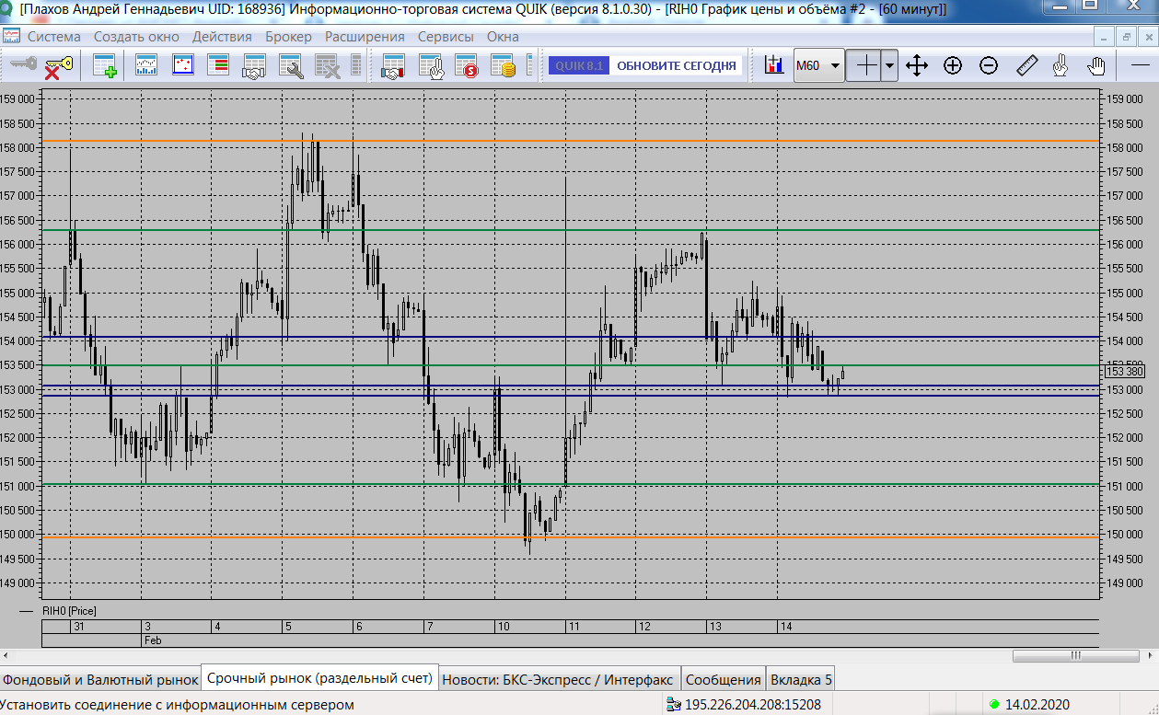Switch to Срочный рынок (раздельный счет) tab
This screenshot has height=715, width=1159.
pyautogui.click(x=319, y=678)
